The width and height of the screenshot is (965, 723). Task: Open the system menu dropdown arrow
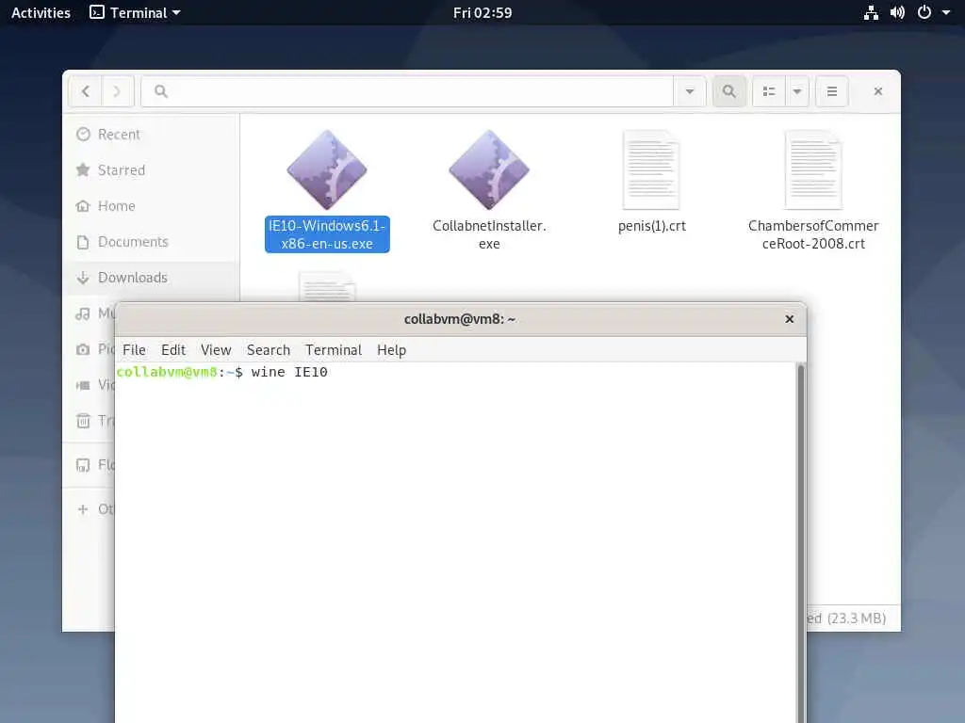946,12
